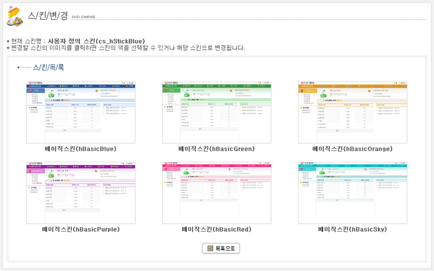Image resolution: width=434 pixels, height=271 pixels.
Task: Click the small icon inside 목록으로 button
Action: coord(210,248)
